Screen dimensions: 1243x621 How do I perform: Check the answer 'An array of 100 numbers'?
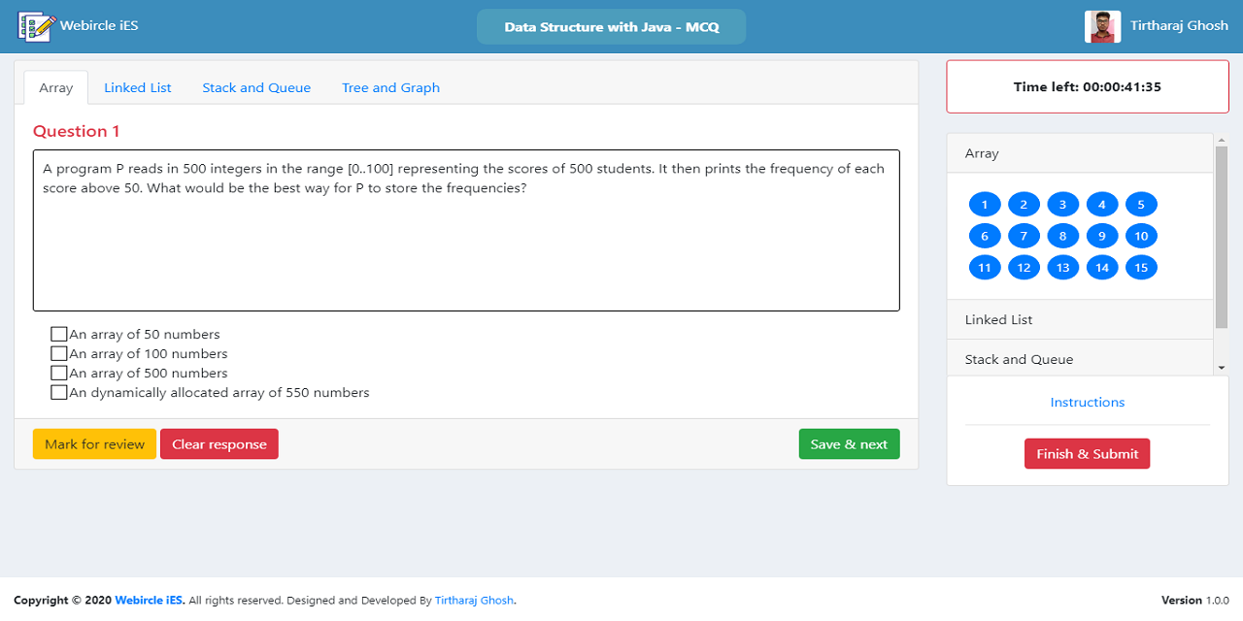[58, 353]
